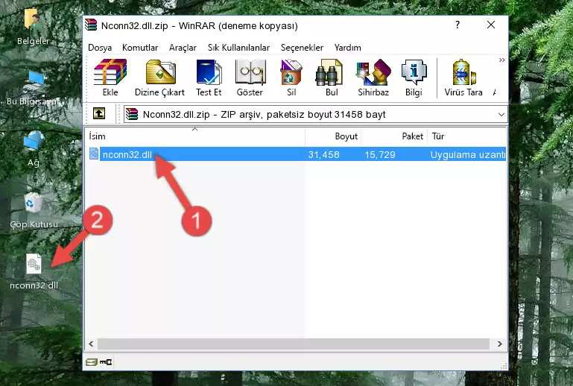
Task: Sort files by Paket column
Action: 394,136
